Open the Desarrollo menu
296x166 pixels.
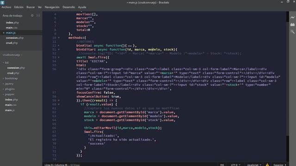click(69, 7)
